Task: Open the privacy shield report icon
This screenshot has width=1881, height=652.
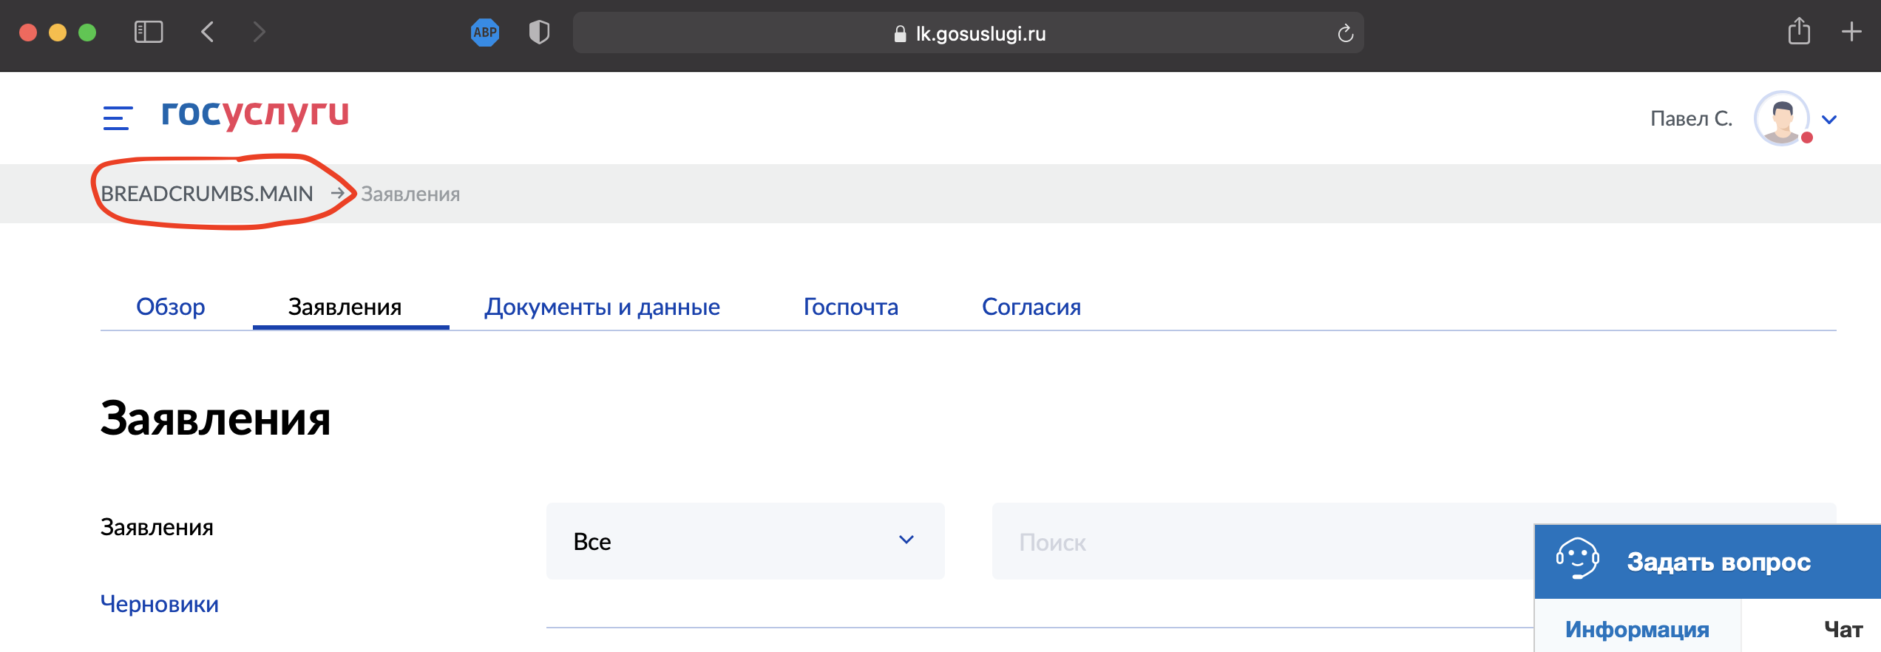Action: click(539, 33)
